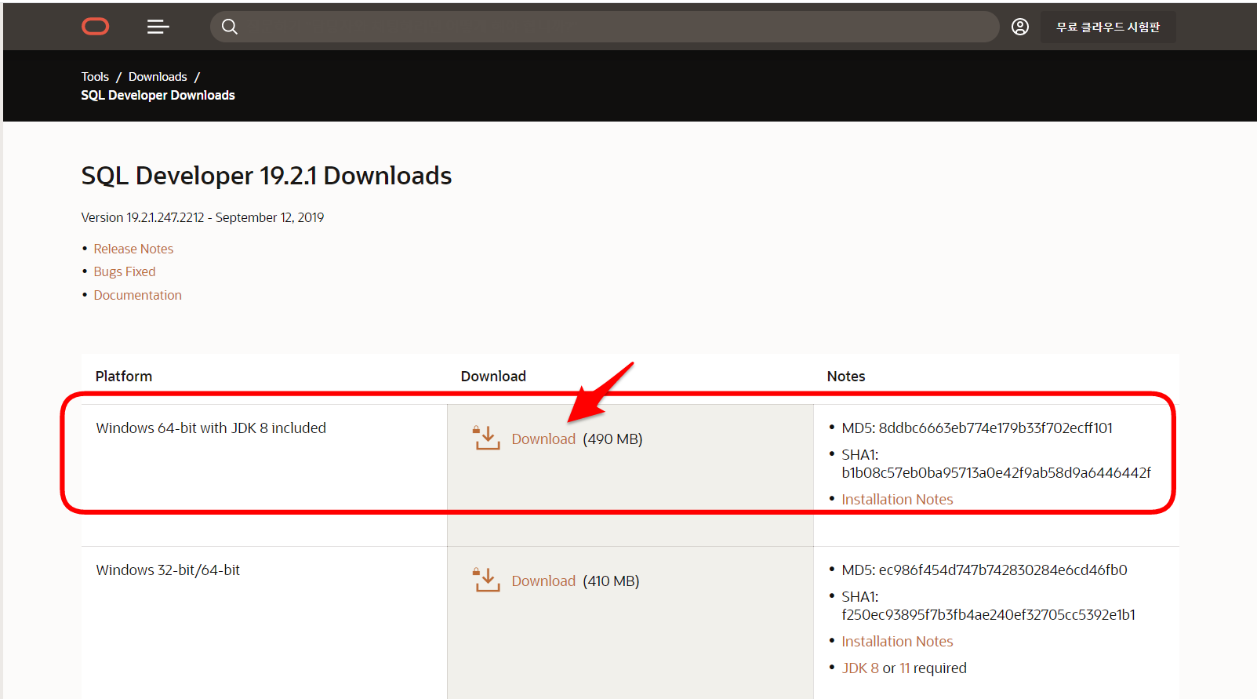The height and width of the screenshot is (699, 1257).
Task: Click the download icon for Windows 64-bit JDK 8
Action: (486, 438)
